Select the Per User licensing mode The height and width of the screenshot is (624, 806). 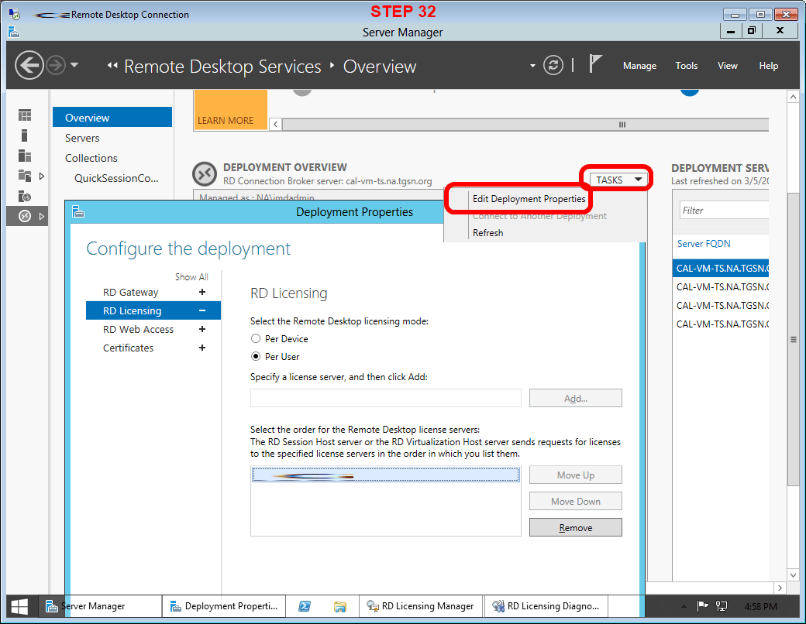click(256, 357)
